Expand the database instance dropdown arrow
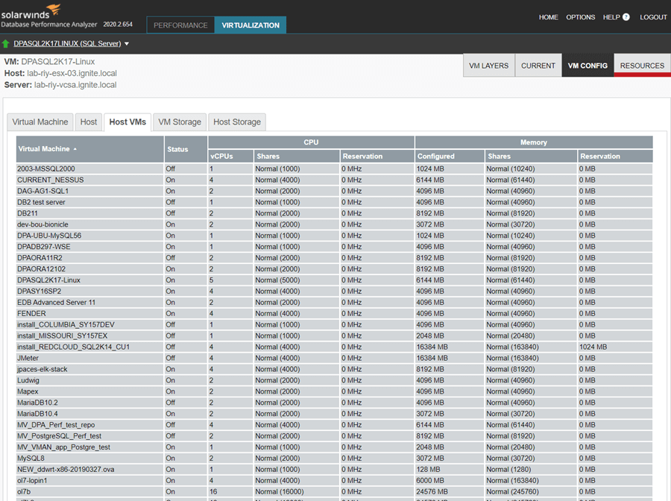 pos(127,44)
